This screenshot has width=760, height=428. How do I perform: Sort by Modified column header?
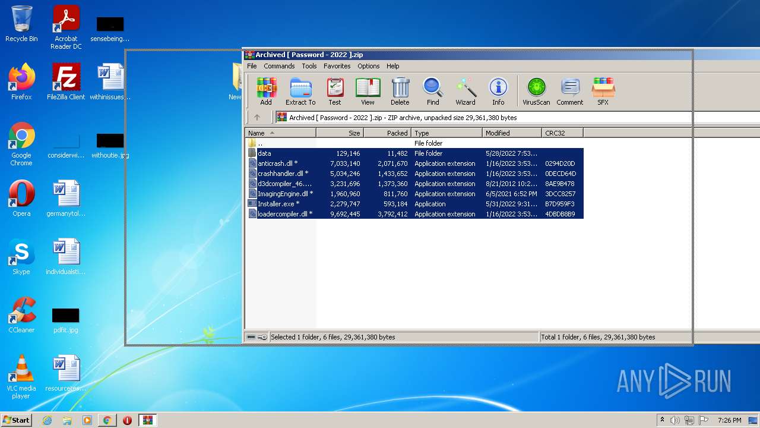(512, 133)
